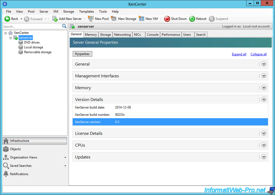Image resolution: width=275 pixels, height=195 pixels.
Task: Click the New Storage icon
Action: (x=114, y=19)
